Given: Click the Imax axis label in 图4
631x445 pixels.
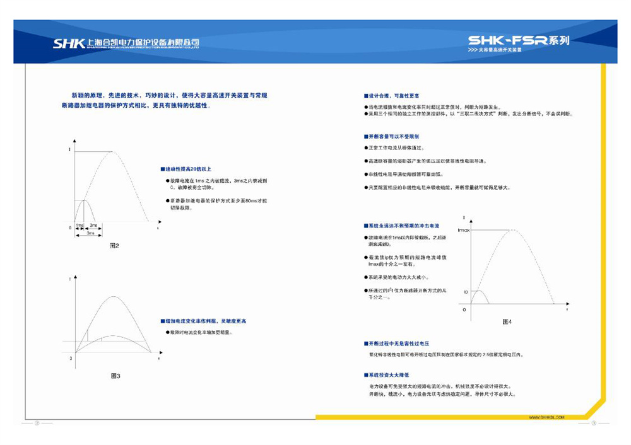Looking at the screenshot, I should (x=464, y=230).
